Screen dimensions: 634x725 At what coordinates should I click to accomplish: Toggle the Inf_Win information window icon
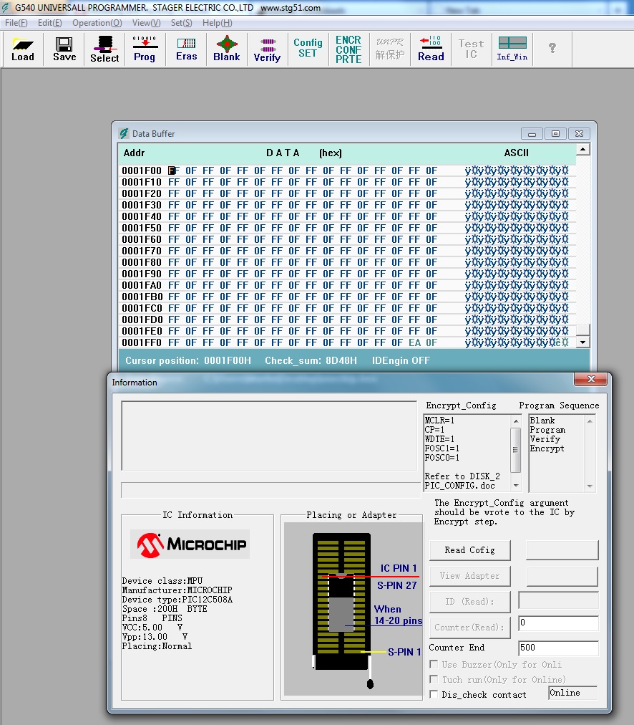pyautogui.click(x=512, y=49)
